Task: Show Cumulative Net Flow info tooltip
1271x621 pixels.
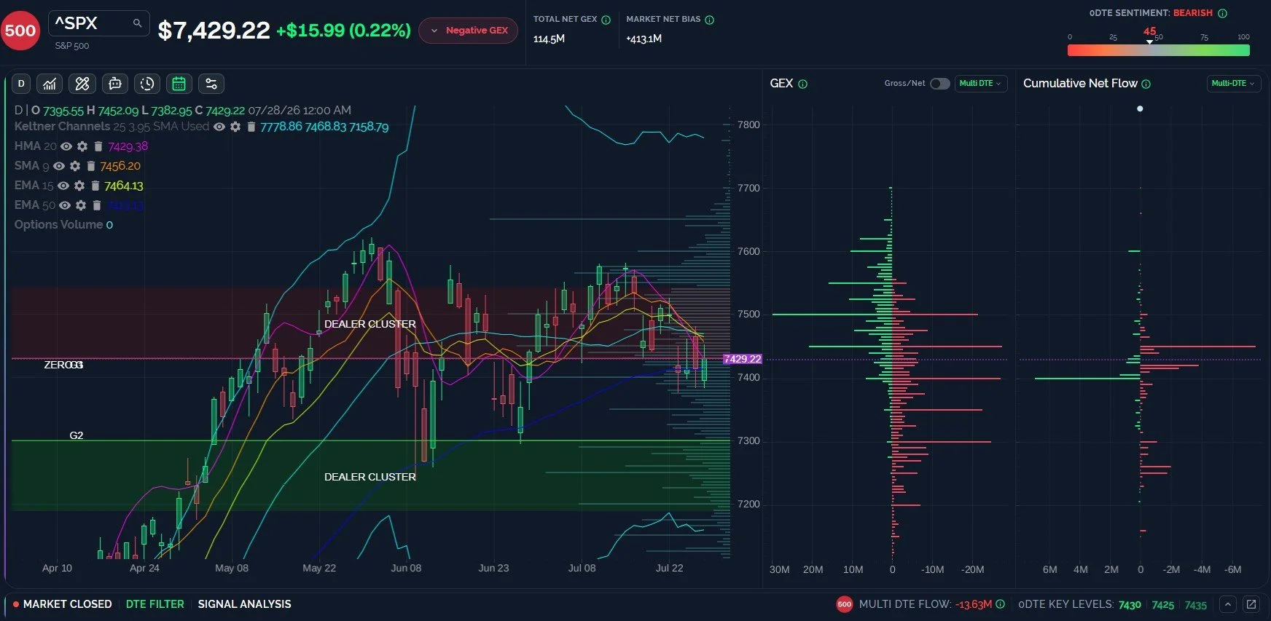Action: pyautogui.click(x=1146, y=84)
